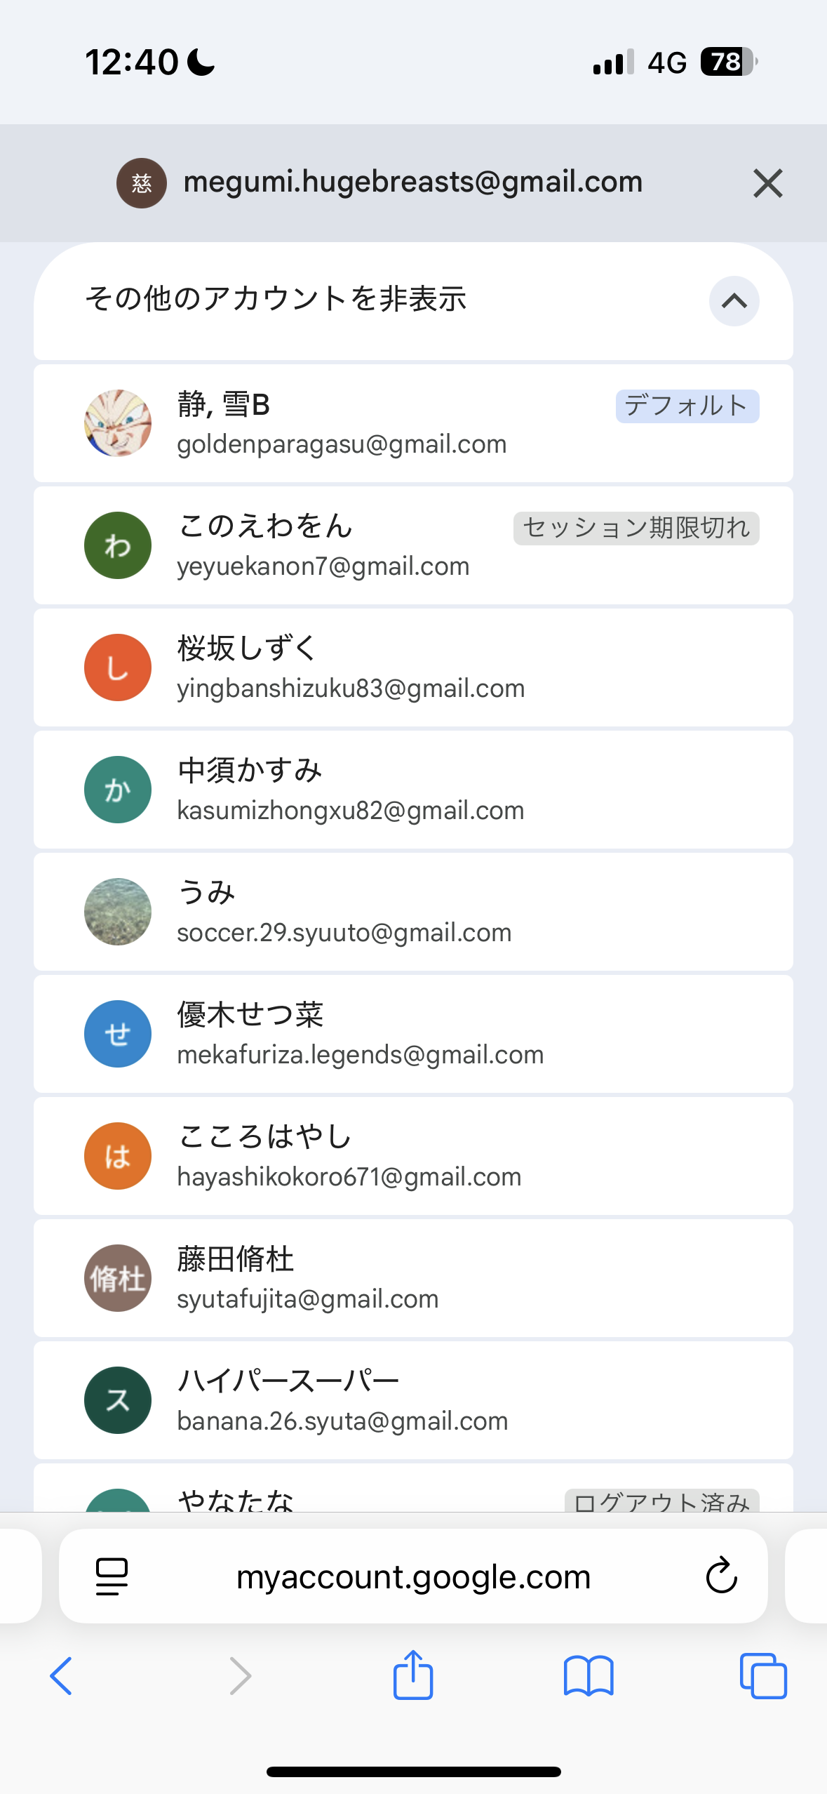This screenshot has height=1794, width=827.
Task: Select the こころはやし account entry
Action: (413, 1156)
